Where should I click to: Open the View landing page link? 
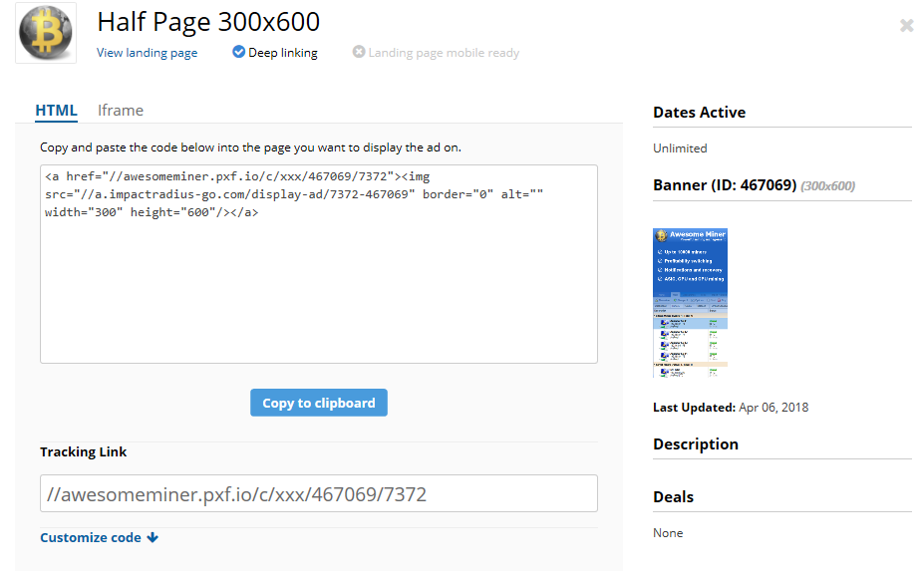coord(147,53)
